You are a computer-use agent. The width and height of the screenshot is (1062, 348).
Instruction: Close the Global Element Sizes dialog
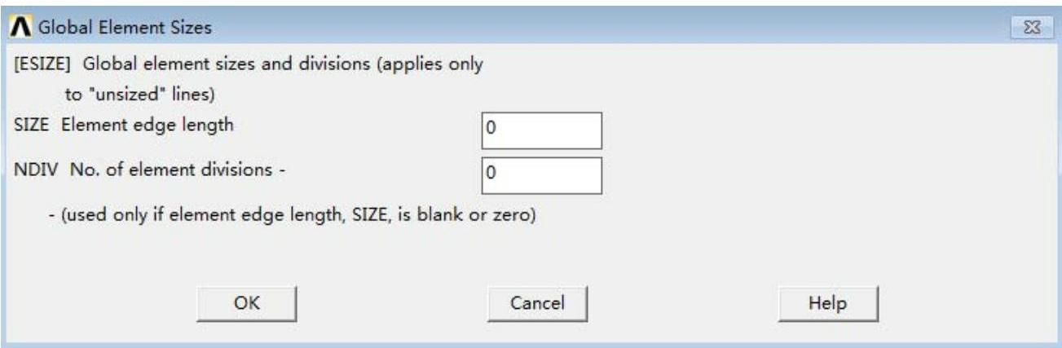tap(1033, 28)
